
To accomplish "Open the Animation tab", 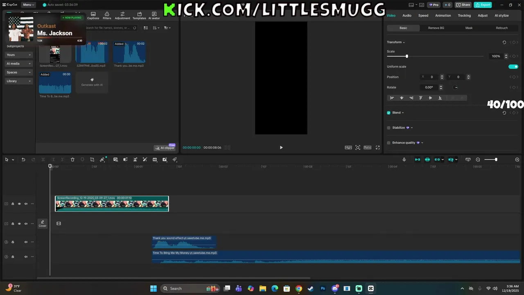I will point(443,16).
